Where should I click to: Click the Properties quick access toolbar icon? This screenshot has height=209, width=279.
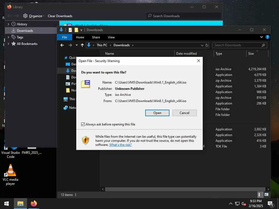(70, 30)
